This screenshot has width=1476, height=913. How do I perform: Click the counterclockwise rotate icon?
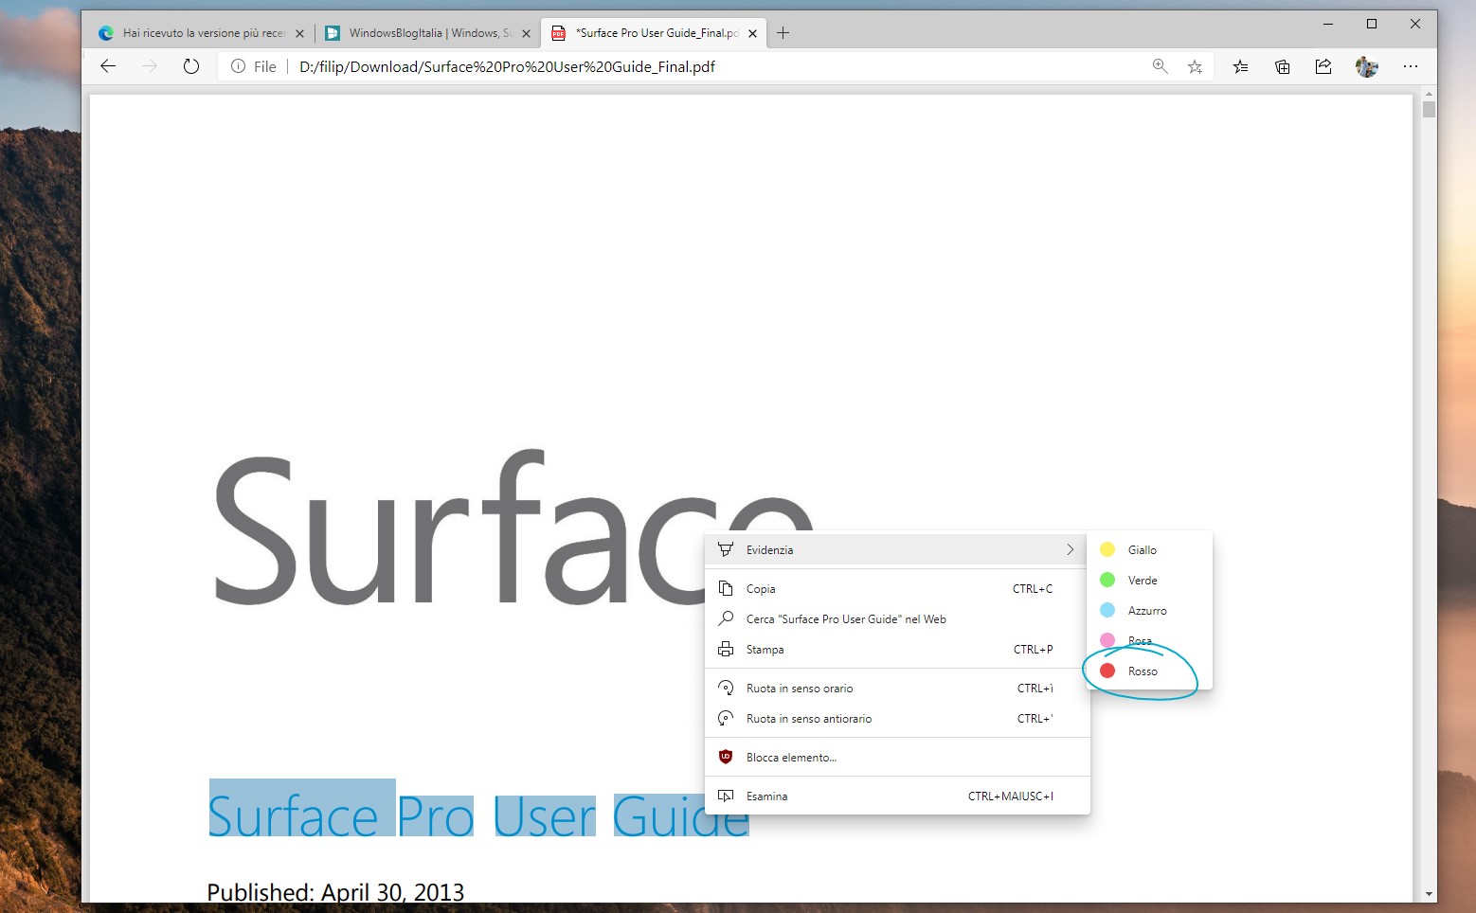point(726,718)
